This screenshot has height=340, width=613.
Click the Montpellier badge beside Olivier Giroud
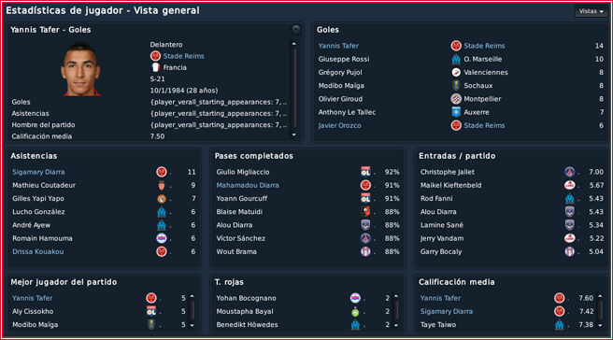456,99
